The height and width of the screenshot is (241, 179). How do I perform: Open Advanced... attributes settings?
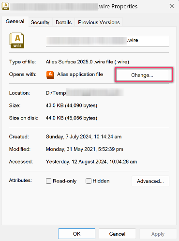tap(150, 181)
